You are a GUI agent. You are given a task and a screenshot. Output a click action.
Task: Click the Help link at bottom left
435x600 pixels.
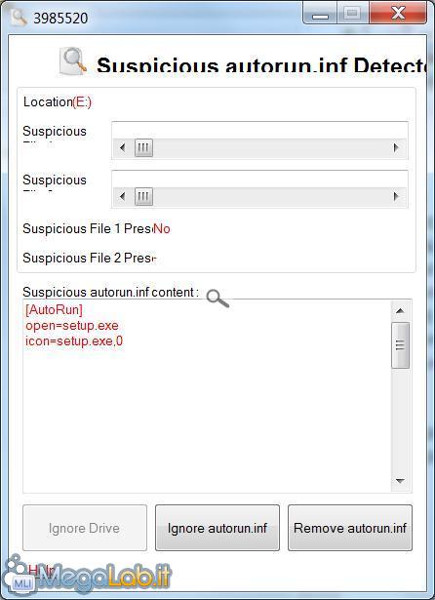tap(41, 571)
